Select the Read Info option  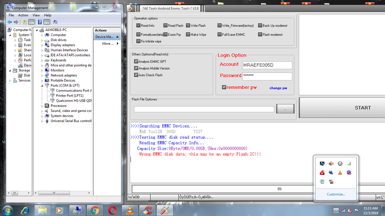(138, 25)
